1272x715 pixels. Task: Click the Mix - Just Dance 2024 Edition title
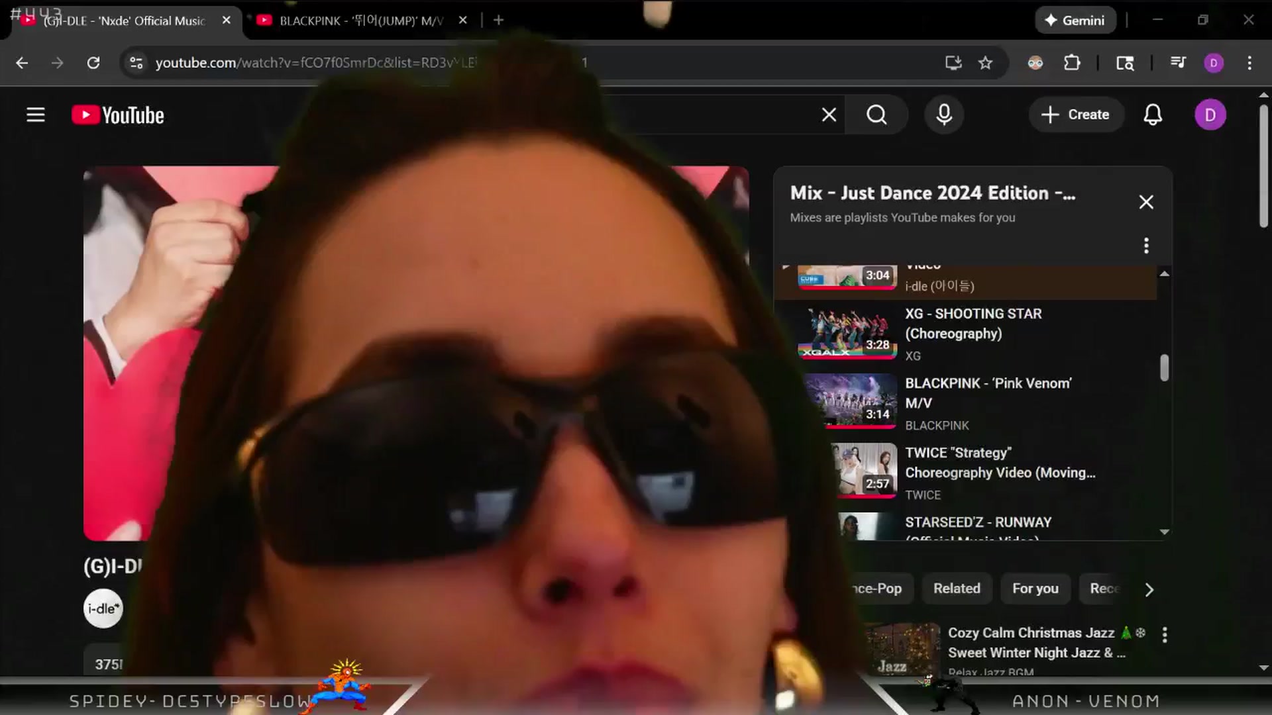coord(933,193)
